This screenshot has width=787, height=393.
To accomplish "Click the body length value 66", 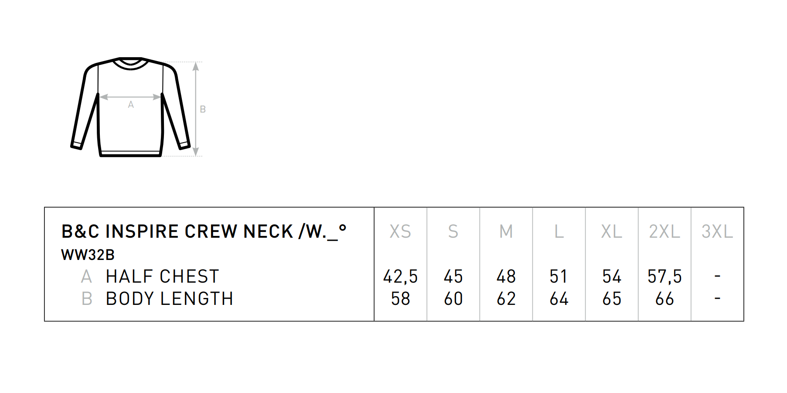I will (x=664, y=299).
